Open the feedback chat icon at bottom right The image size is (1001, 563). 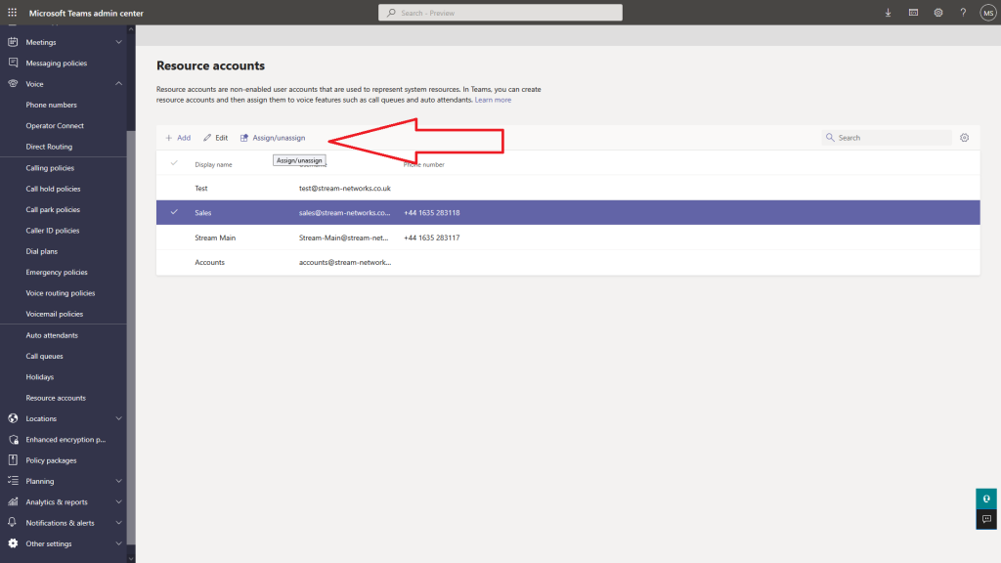click(984, 519)
